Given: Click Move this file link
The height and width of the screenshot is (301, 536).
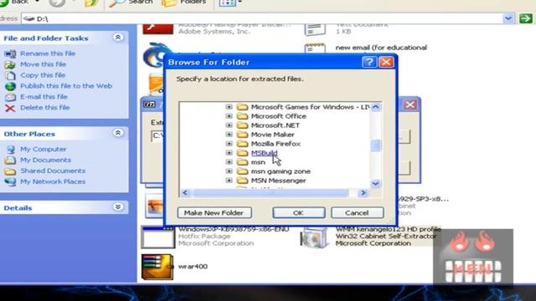Looking at the screenshot, I should point(43,64).
